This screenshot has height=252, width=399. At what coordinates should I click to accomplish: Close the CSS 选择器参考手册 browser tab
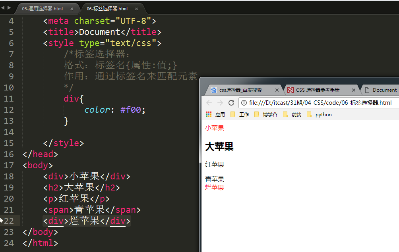point(353,90)
